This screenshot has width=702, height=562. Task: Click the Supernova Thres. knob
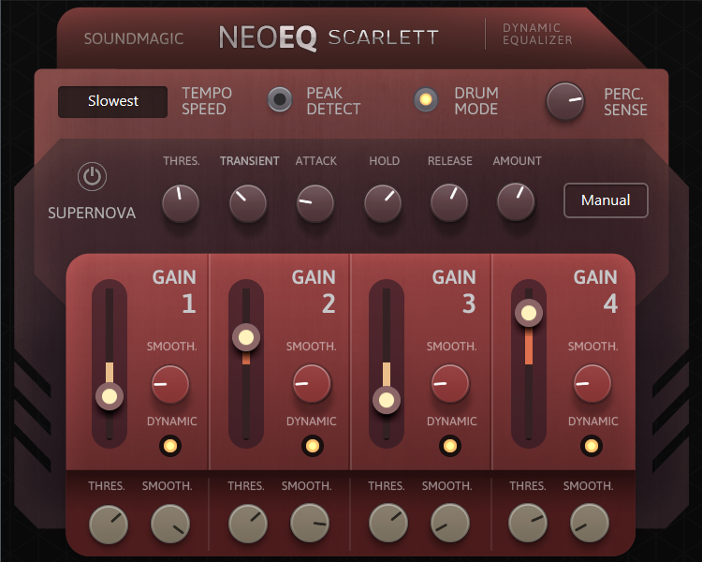(x=181, y=203)
